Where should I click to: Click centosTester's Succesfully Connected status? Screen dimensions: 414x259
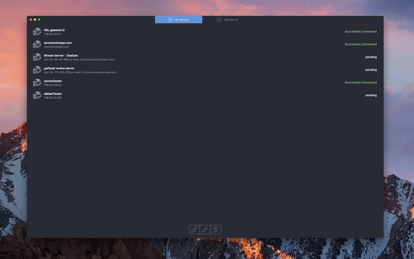361,83
